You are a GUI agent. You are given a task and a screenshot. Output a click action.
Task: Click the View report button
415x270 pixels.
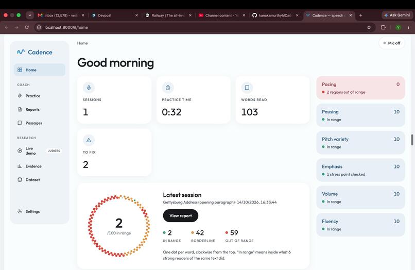[181, 216]
